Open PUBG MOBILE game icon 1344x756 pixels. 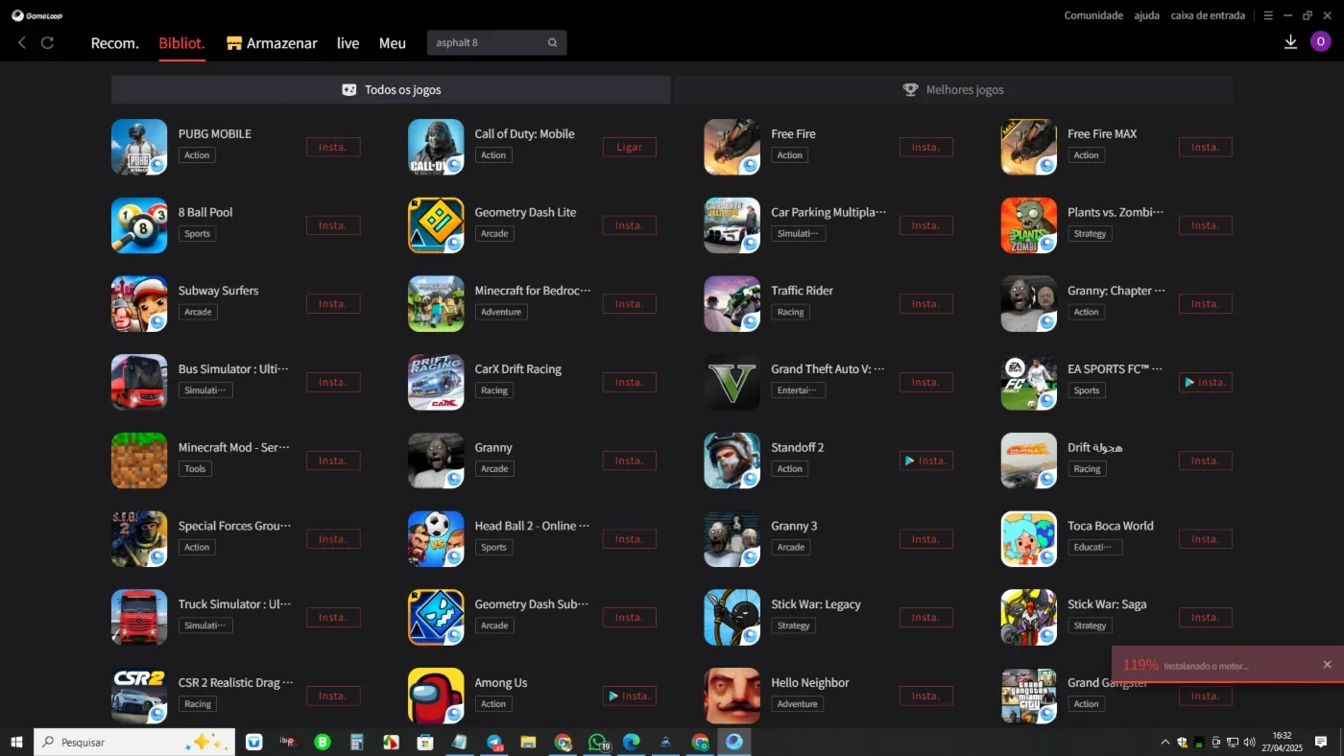[139, 147]
